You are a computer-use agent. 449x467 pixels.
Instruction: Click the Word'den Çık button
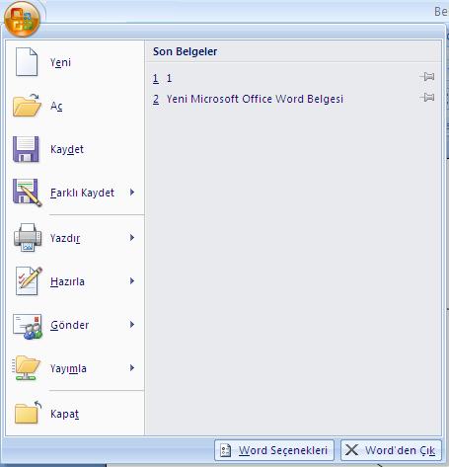(391, 450)
